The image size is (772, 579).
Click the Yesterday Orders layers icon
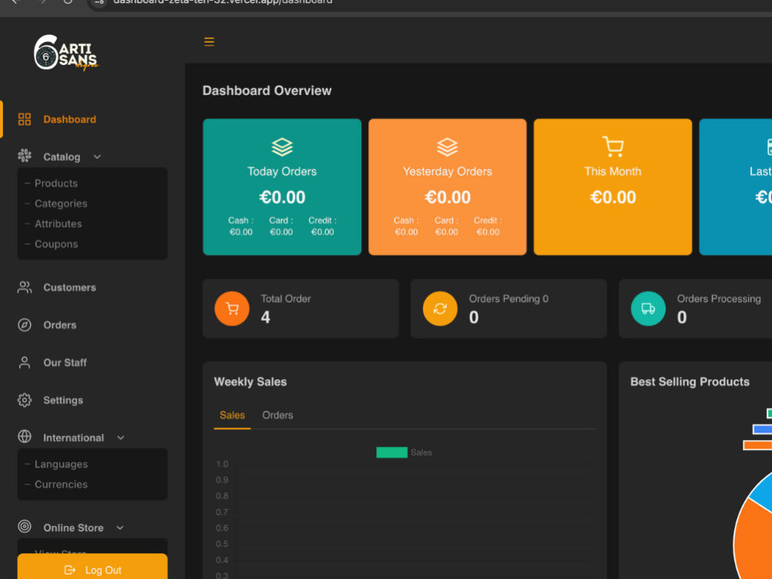tap(447, 147)
